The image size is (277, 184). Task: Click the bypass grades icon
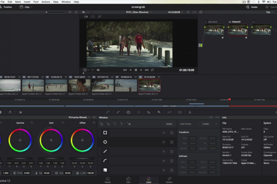click(x=201, y=12)
